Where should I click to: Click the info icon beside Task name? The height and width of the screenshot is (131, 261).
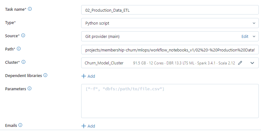tap(30, 9)
